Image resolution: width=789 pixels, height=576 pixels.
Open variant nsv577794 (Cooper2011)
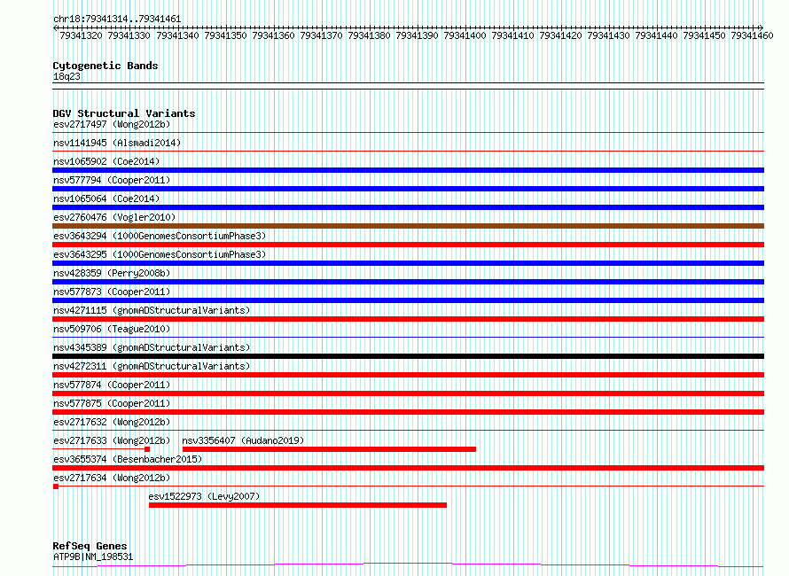click(112, 180)
